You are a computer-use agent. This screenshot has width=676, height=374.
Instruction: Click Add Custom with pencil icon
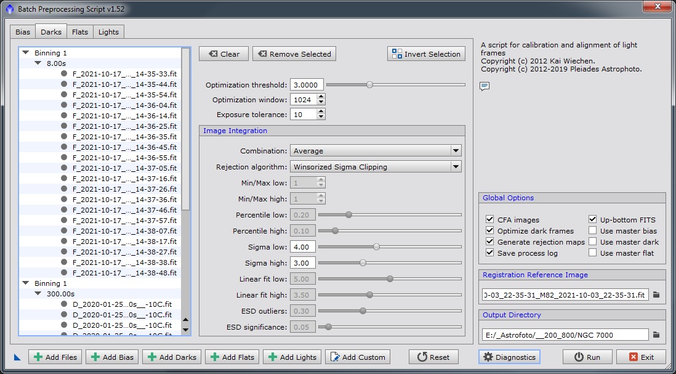[358, 357]
